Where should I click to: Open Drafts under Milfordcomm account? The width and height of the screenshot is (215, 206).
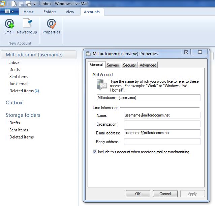click(15, 70)
